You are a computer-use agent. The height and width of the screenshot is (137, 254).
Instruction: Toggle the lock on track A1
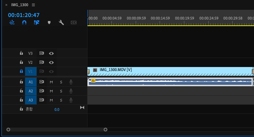(x=21, y=82)
